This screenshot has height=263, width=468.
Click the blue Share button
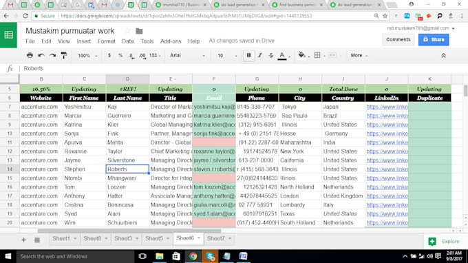434,39
